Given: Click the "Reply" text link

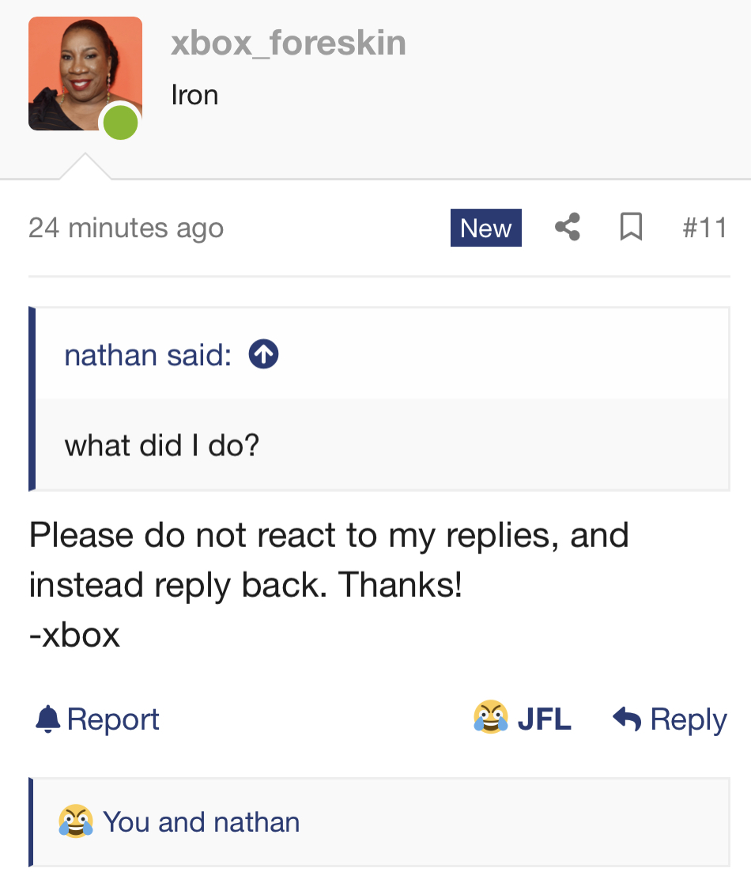Looking at the screenshot, I should (x=688, y=719).
